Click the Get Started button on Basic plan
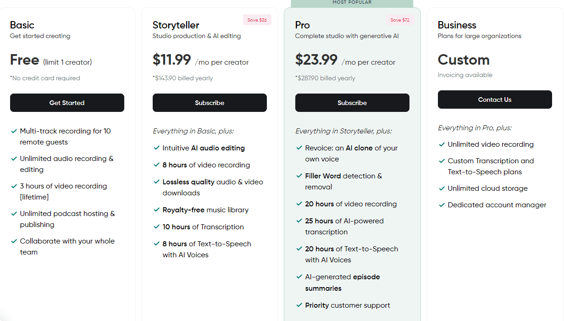 pos(67,103)
